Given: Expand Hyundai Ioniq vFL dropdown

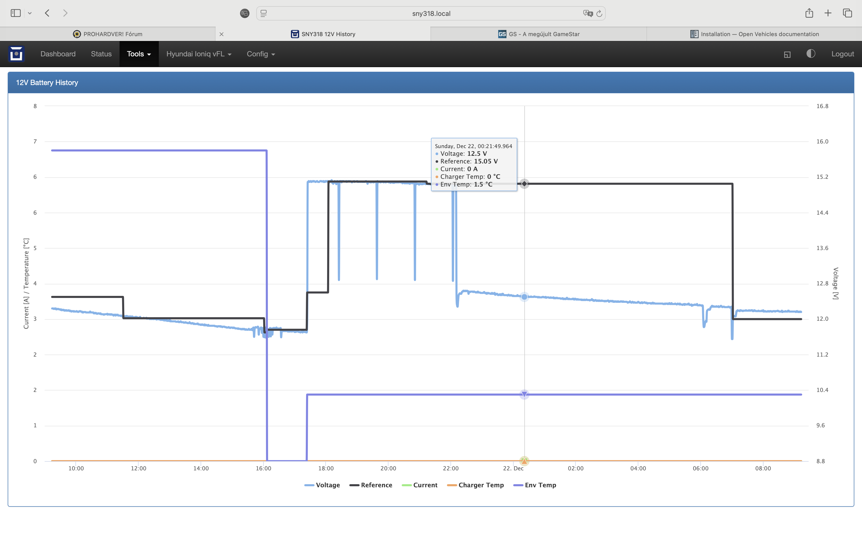Looking at the screenshot, I should (199, 54).
